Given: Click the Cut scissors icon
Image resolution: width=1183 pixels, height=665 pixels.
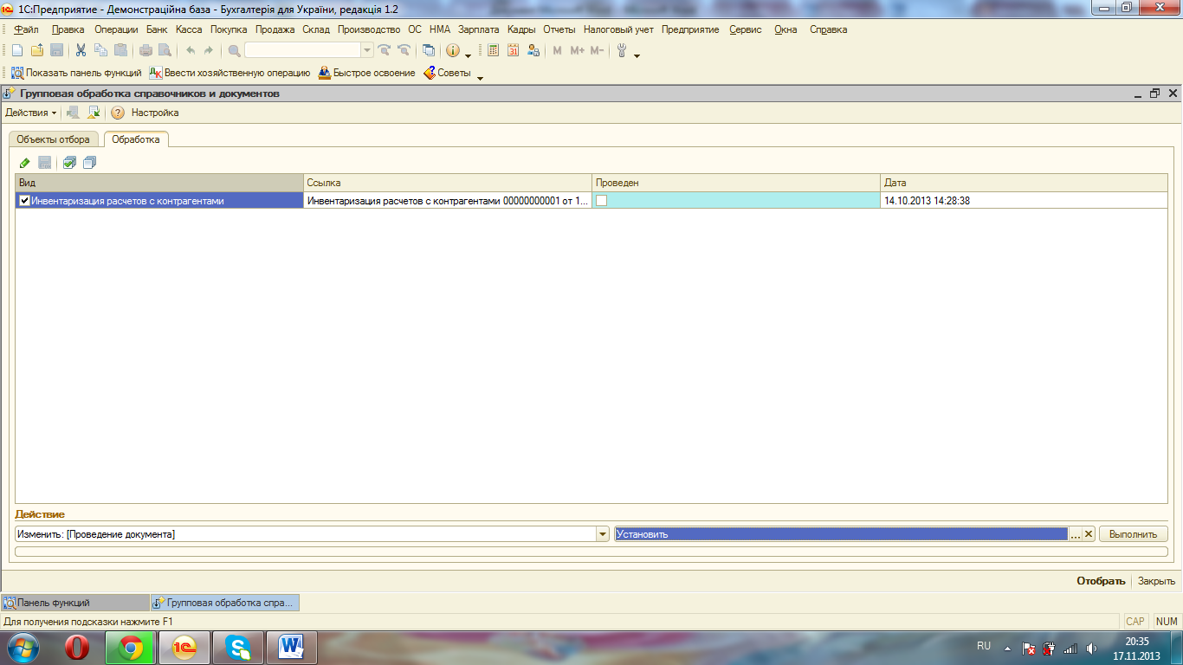Looking at the screenshot, I should coord(81,50).
